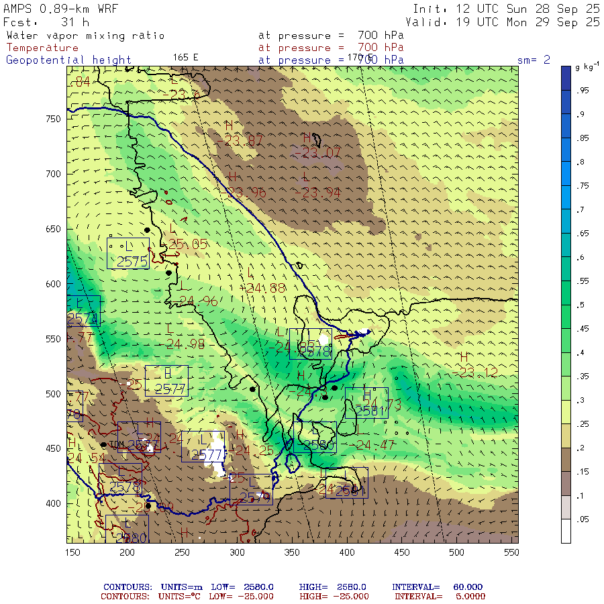604x604 pixels.
Task: Click the color bar segment between .9 and .95
Action: coord(566,102)
